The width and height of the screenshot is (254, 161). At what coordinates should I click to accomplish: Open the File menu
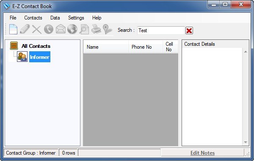coord(13,18)
